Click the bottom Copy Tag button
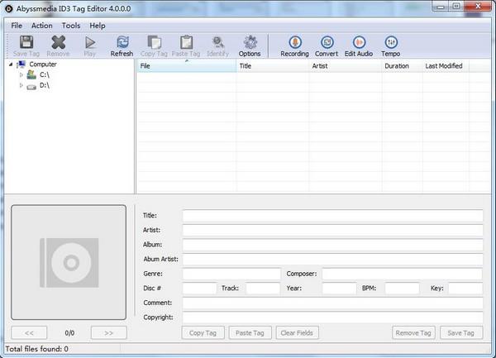Image resolution: width=496 pixels, height=358 pixels. 203,333
